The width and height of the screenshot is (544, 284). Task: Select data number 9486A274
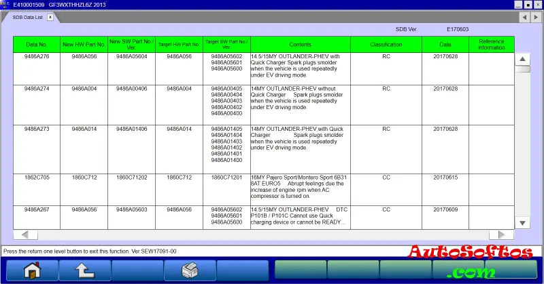37,89
